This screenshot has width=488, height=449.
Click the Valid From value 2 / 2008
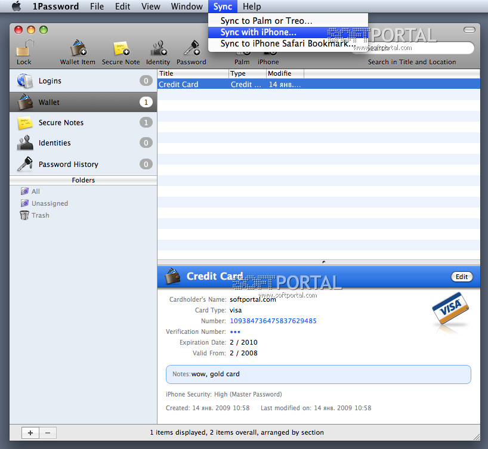pos(243,353)
